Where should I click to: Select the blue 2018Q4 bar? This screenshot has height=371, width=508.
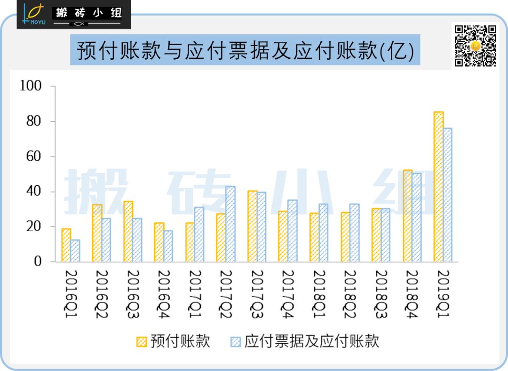(417, 218)
